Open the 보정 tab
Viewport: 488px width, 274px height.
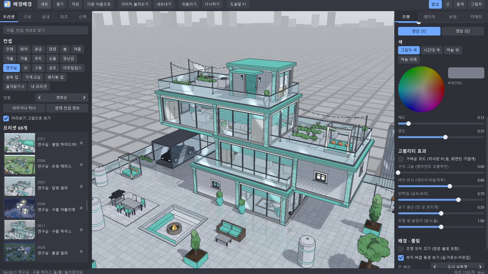coord(453,17)
